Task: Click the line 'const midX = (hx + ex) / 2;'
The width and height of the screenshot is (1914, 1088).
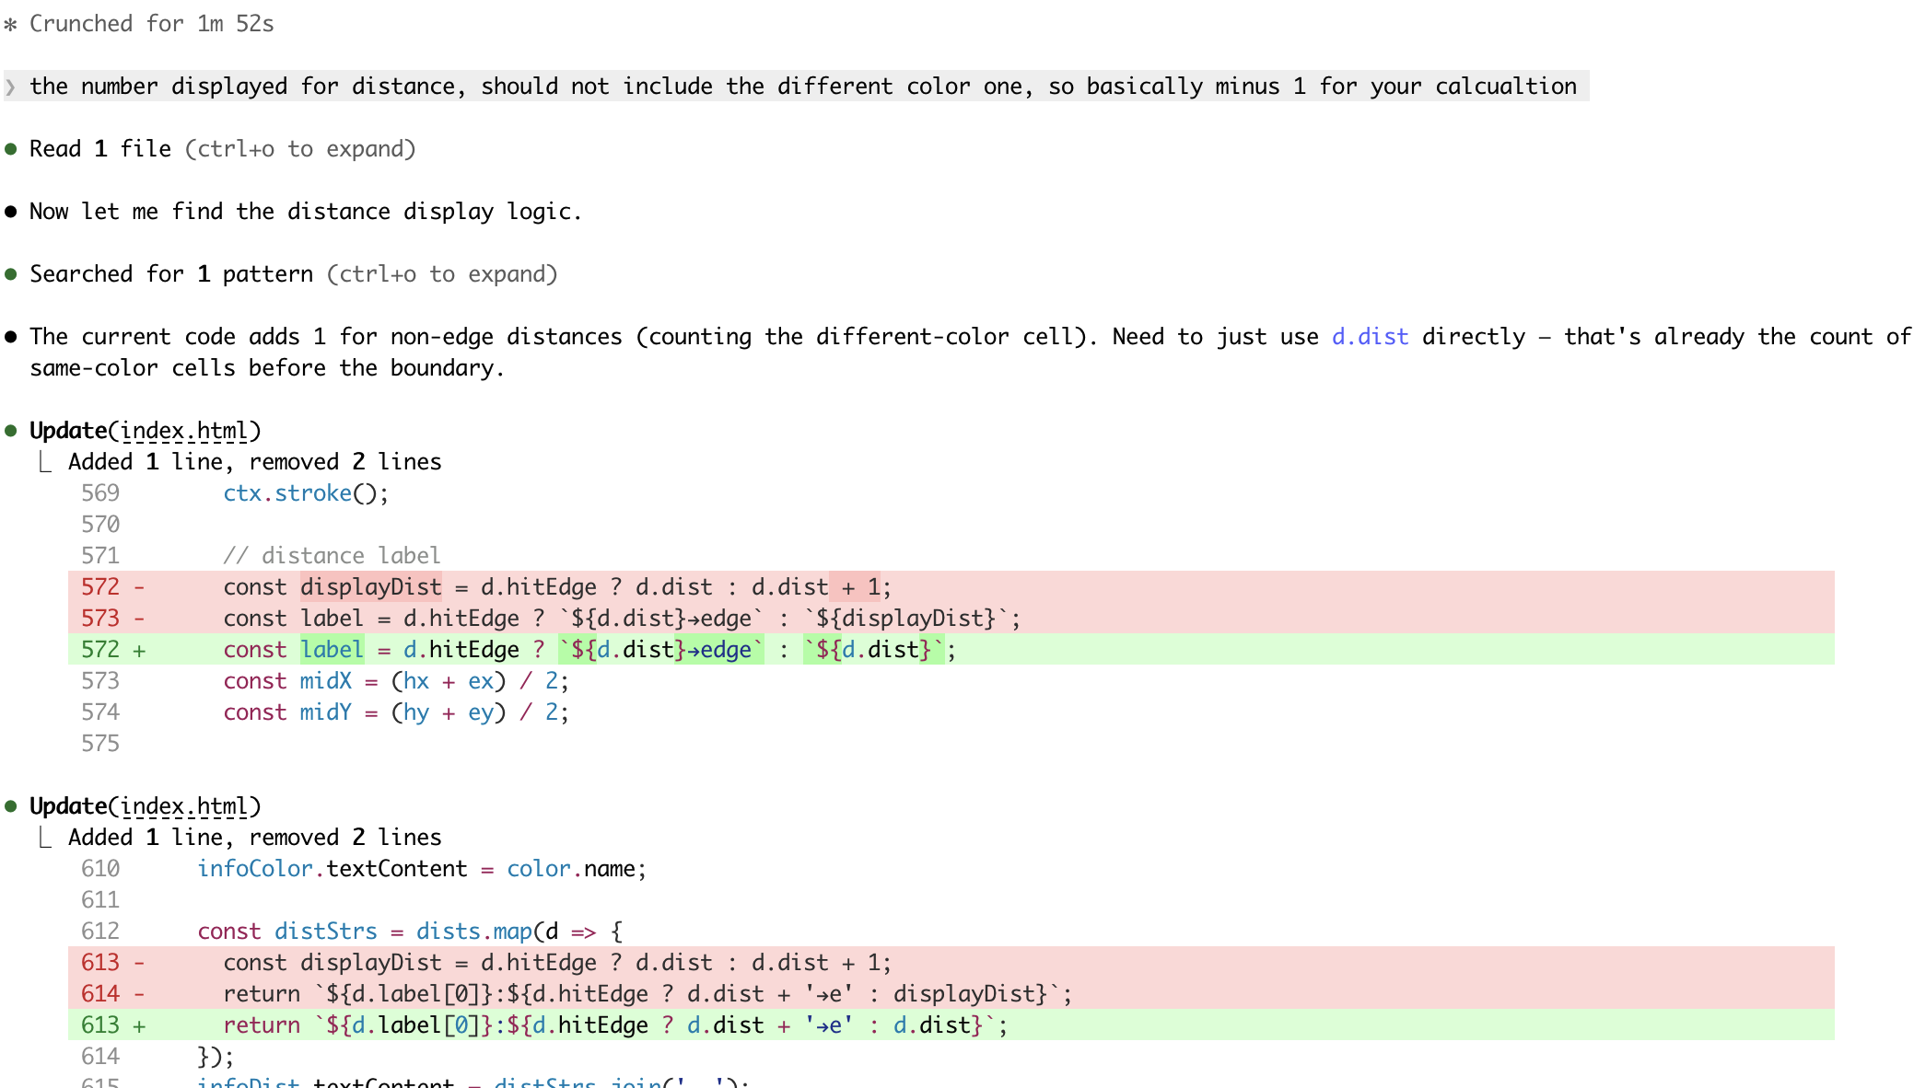Action: [x=396, y=681]
